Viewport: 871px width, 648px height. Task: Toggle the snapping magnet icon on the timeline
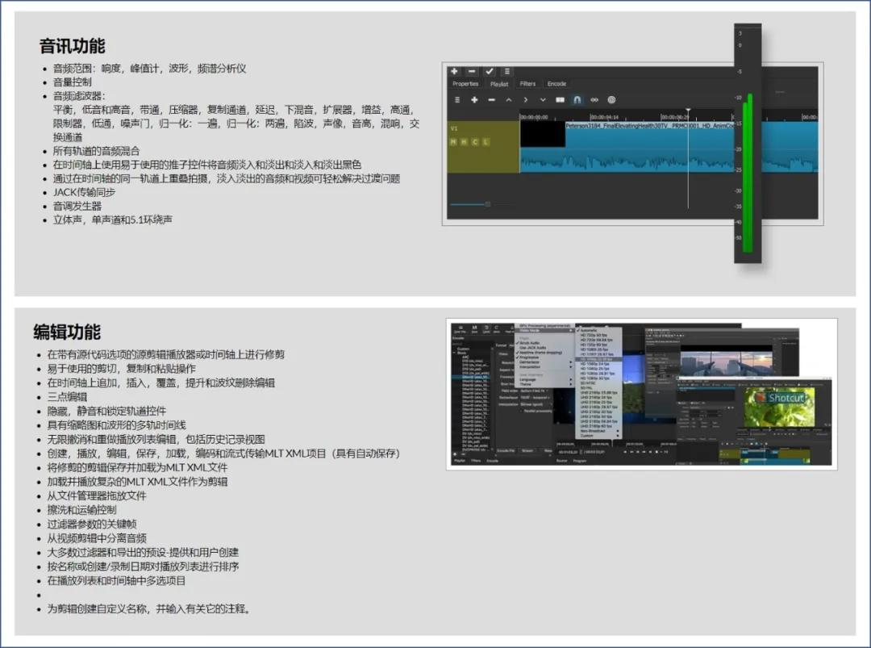coord(578,100)
